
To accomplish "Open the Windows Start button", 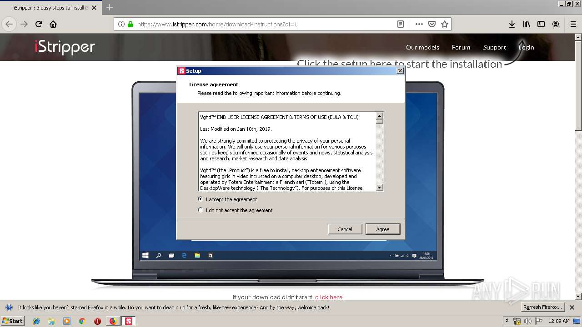I will coord(12,321).
